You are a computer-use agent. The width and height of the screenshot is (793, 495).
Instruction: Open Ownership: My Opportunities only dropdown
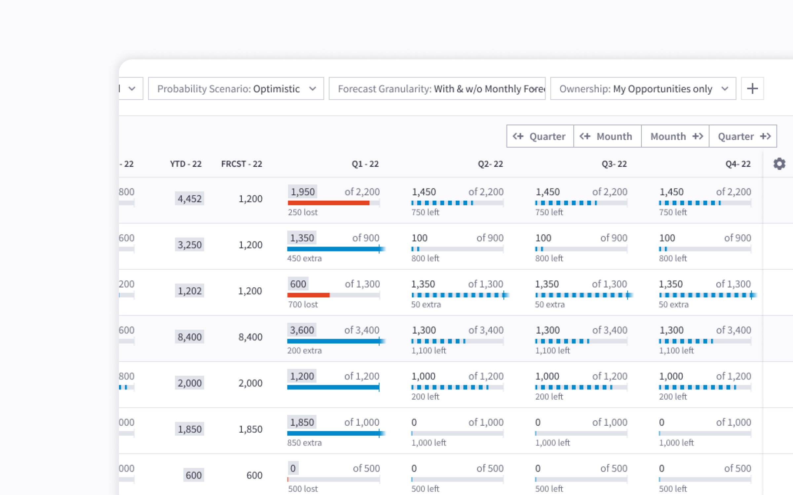click(x=643, y=88)
